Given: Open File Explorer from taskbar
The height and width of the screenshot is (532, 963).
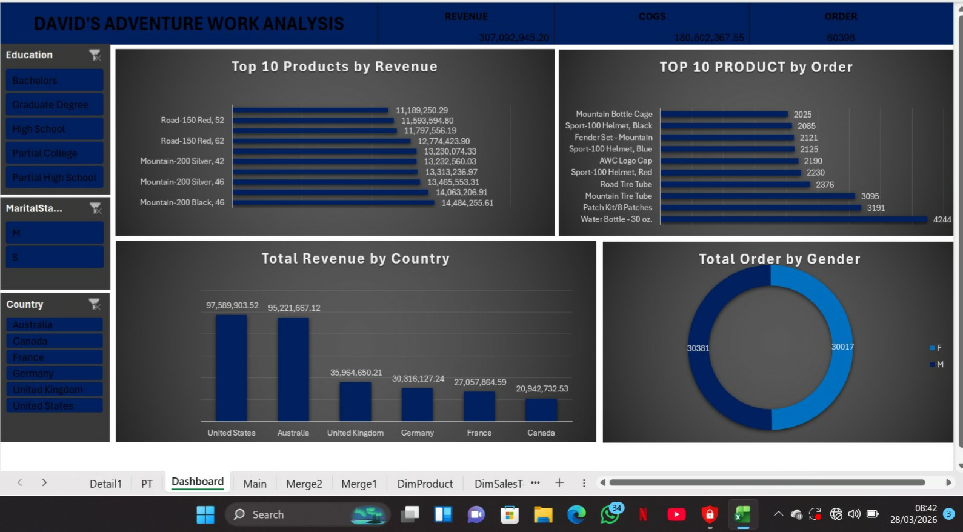Looking at the screenshot, I should tap(543, 514).
